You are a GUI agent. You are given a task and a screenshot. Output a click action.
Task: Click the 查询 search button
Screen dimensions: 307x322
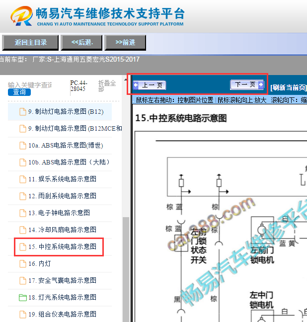(19, 92)
